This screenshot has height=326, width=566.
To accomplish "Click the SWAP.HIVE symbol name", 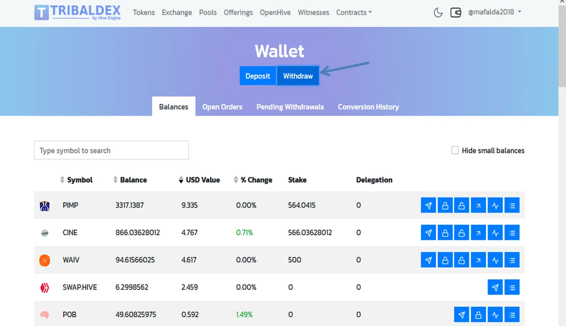I will tap(80, 288).
